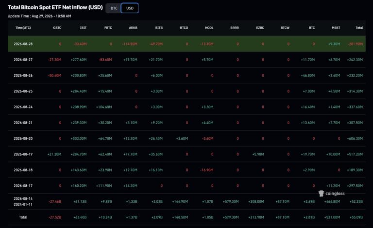
Task: Click the FBTC column header
Action: [x=108, y=28]
